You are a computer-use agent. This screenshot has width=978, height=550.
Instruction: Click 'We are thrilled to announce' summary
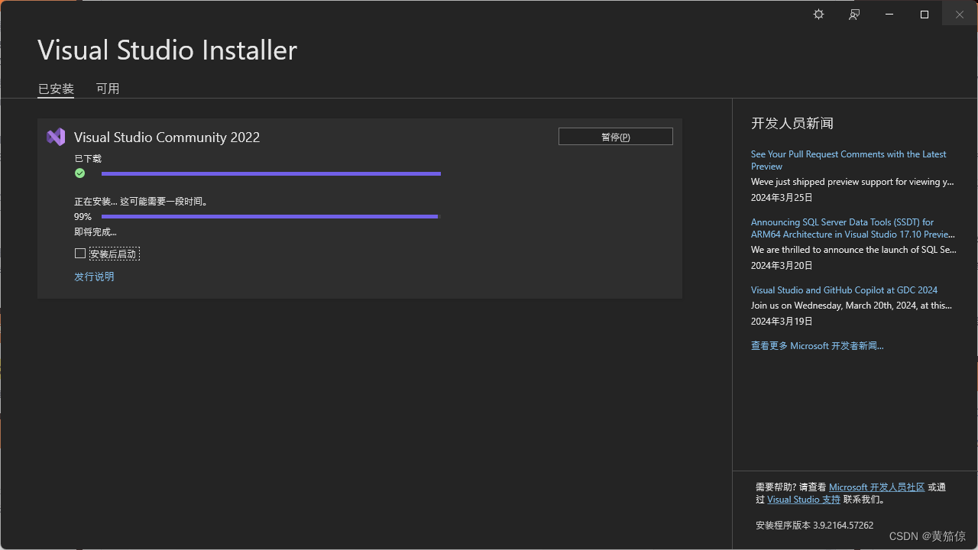[853, 250]
